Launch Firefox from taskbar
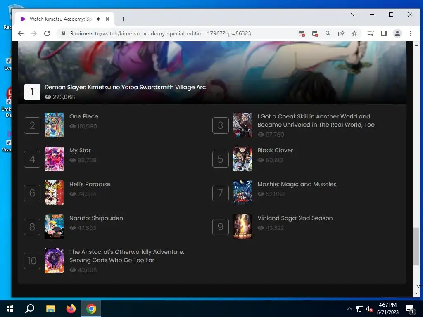The image size is (423, 317). 71,309
